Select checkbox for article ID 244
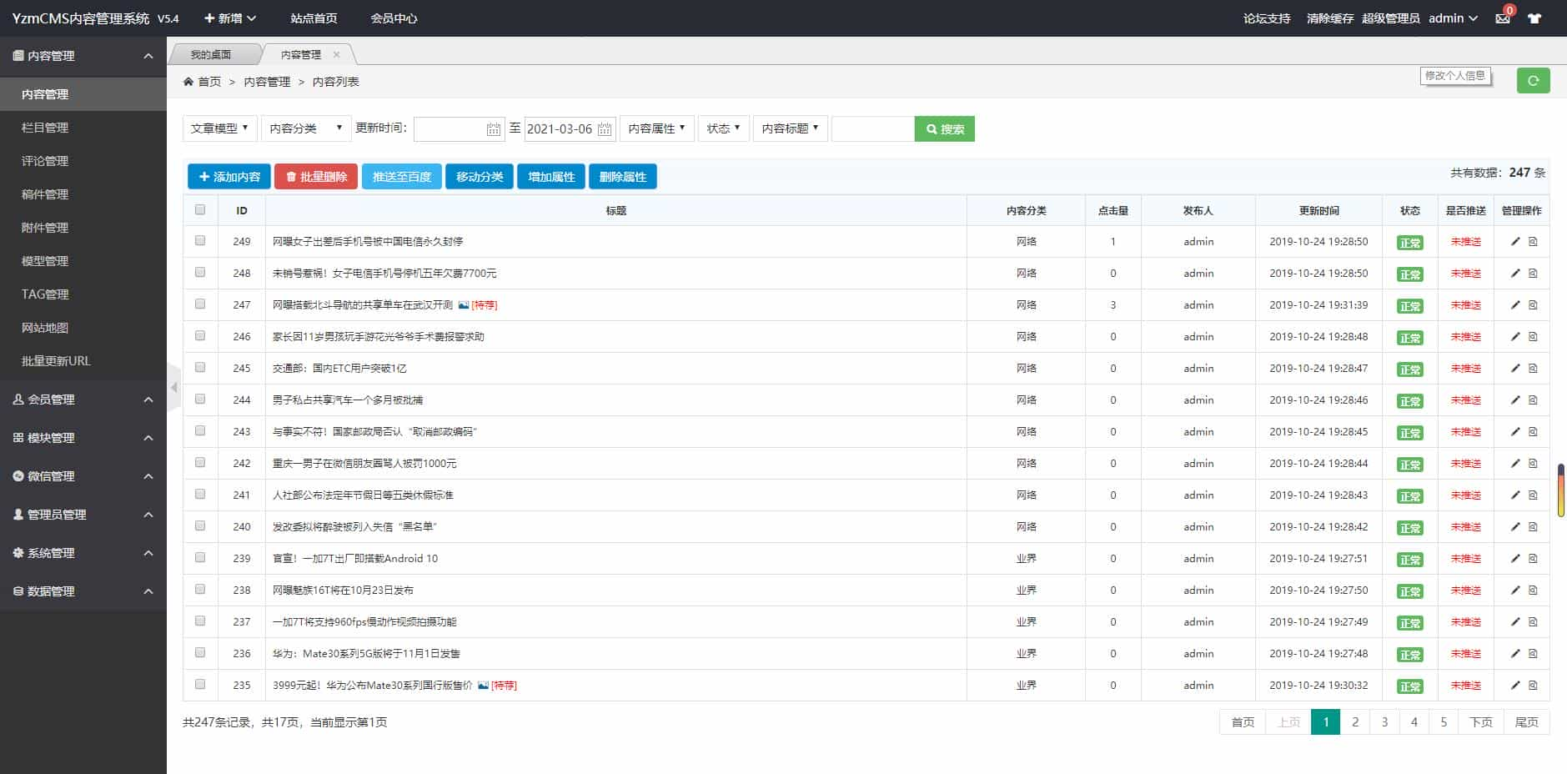Viewport: 1567px width, 774px height. point(200,399)
